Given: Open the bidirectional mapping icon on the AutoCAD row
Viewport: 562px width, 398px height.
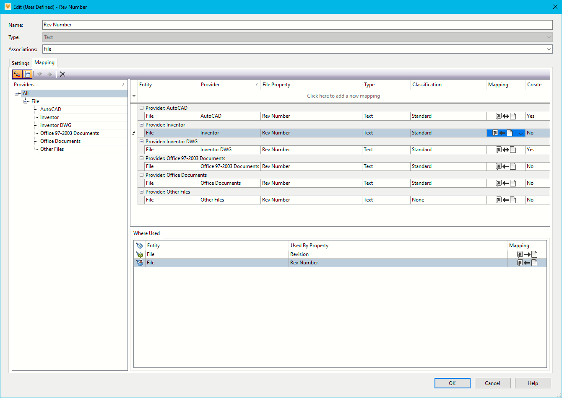Looking at the screenshot, I should [x=505, y=116].
